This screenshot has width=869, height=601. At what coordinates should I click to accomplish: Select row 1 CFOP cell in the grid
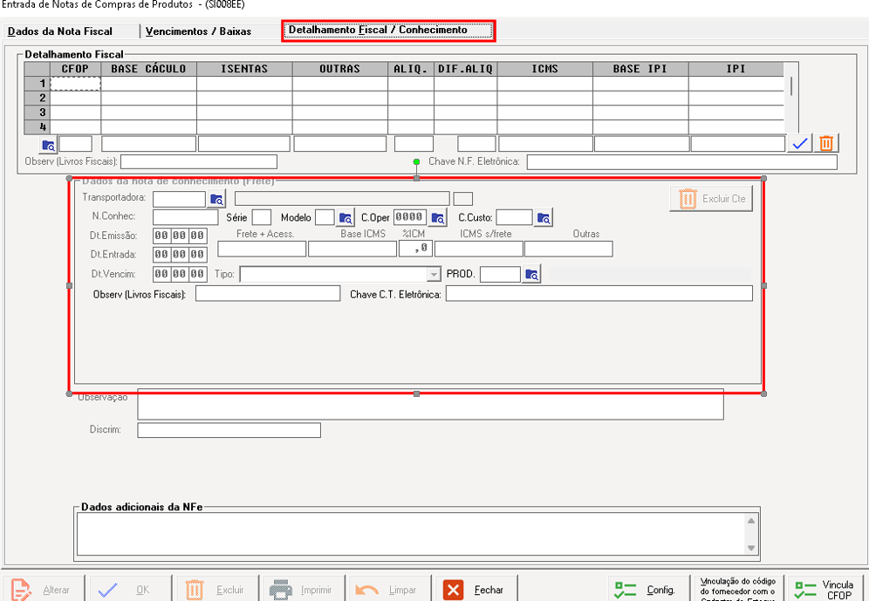point(76,84)
